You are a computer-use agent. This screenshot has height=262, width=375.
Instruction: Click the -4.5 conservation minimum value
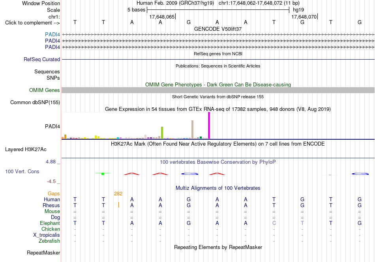pyautogui.click(x=51, y=182)
